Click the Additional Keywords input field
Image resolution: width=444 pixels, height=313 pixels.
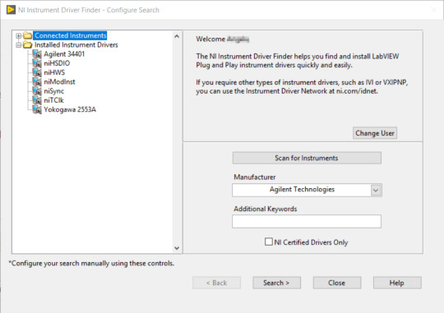point(307,221)
